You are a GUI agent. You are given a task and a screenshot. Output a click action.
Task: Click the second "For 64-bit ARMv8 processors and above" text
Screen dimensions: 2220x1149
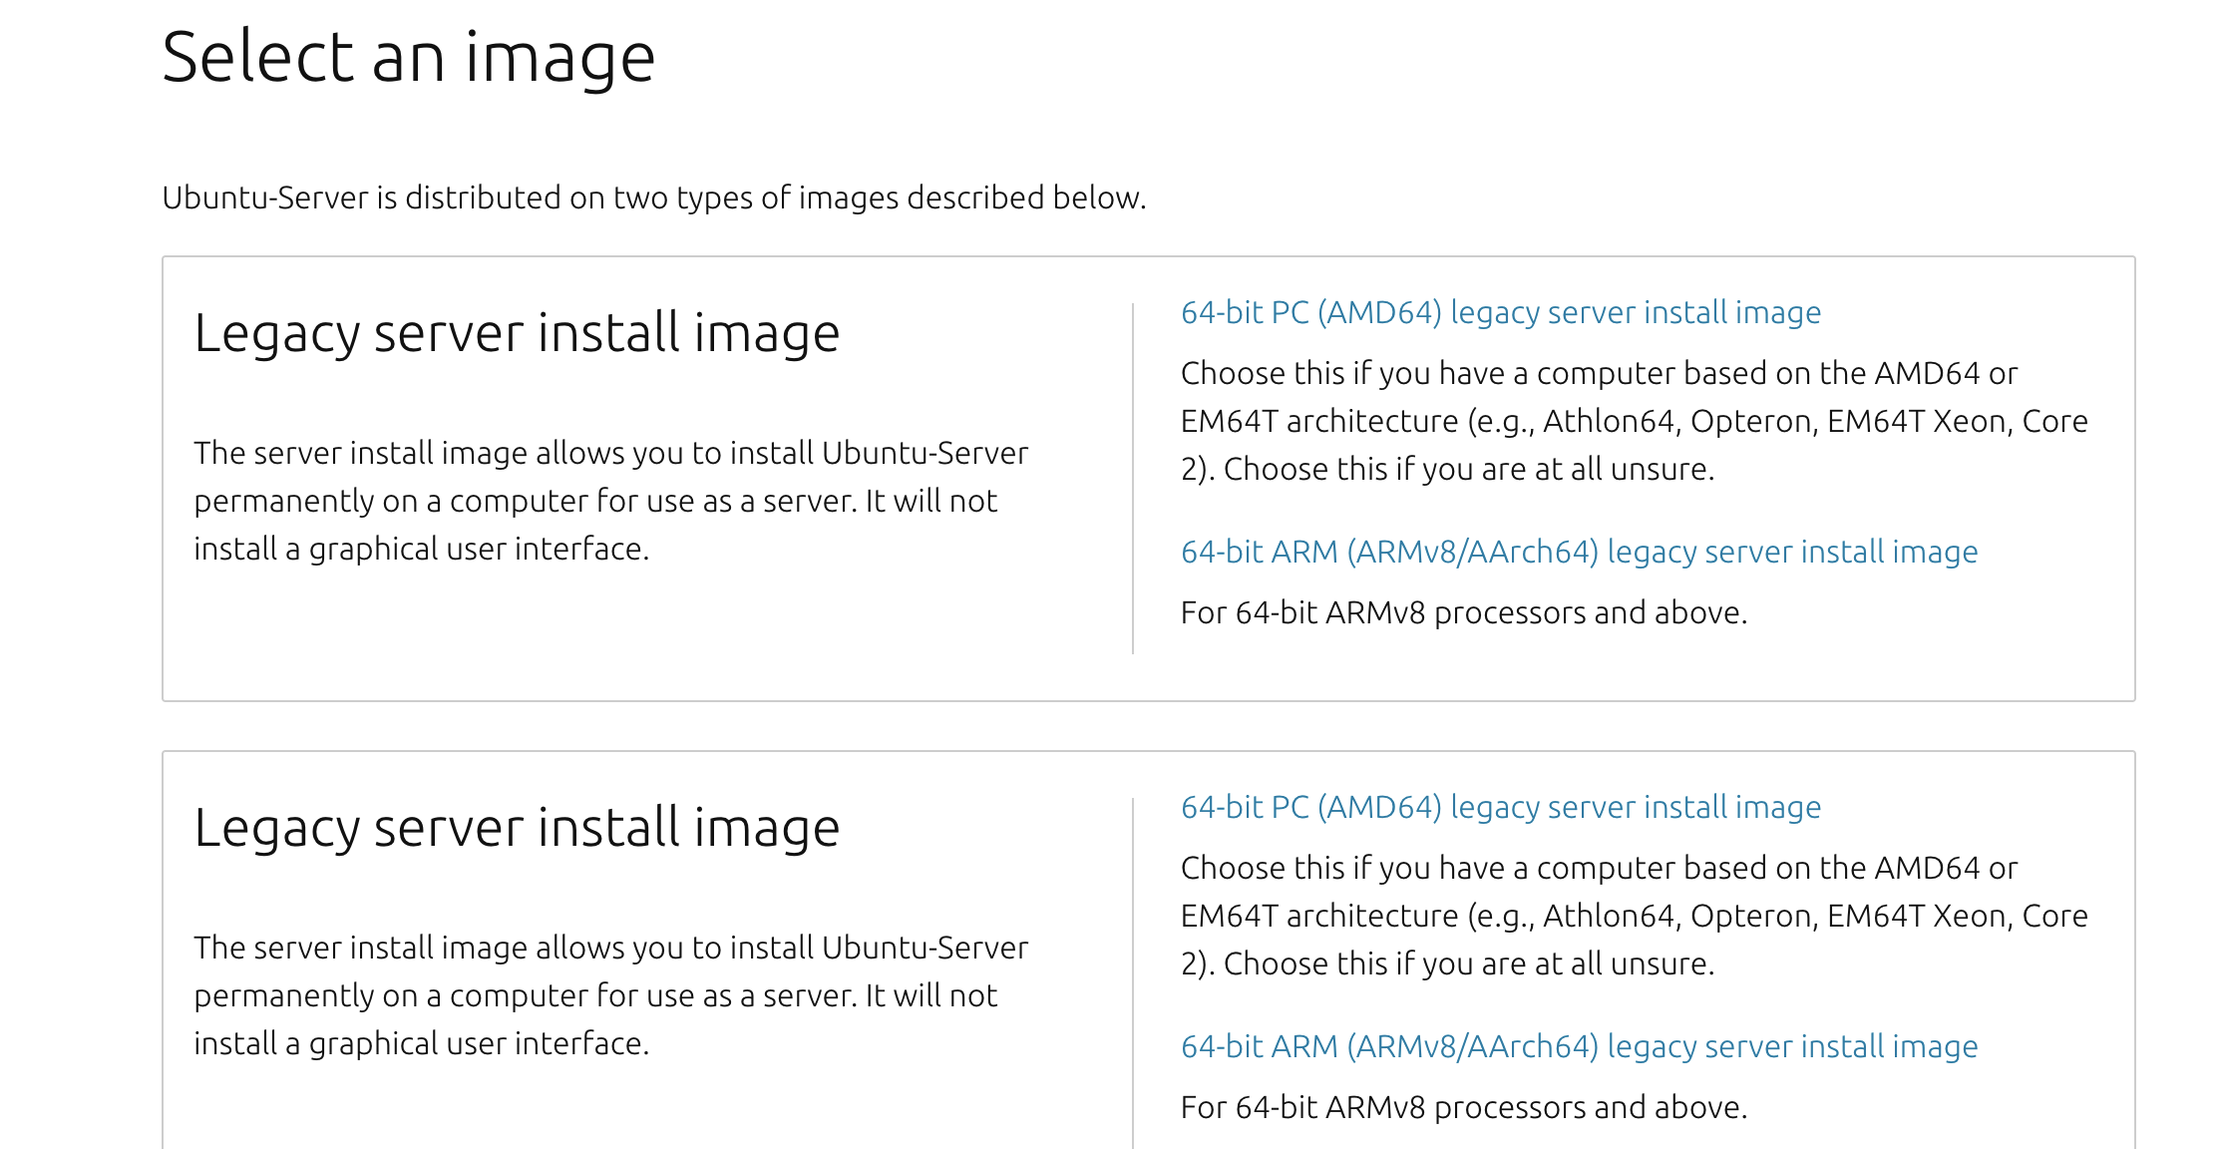(1464, 1107)
